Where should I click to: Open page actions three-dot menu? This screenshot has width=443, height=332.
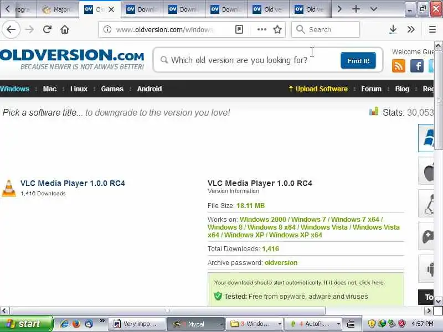point(261,29)
